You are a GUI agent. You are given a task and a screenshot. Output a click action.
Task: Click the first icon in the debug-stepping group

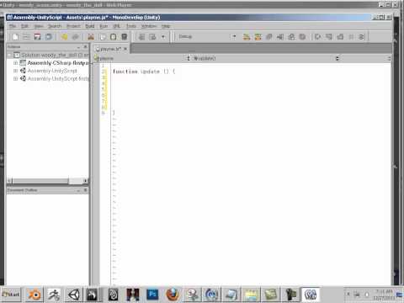(x=317, y=37)
